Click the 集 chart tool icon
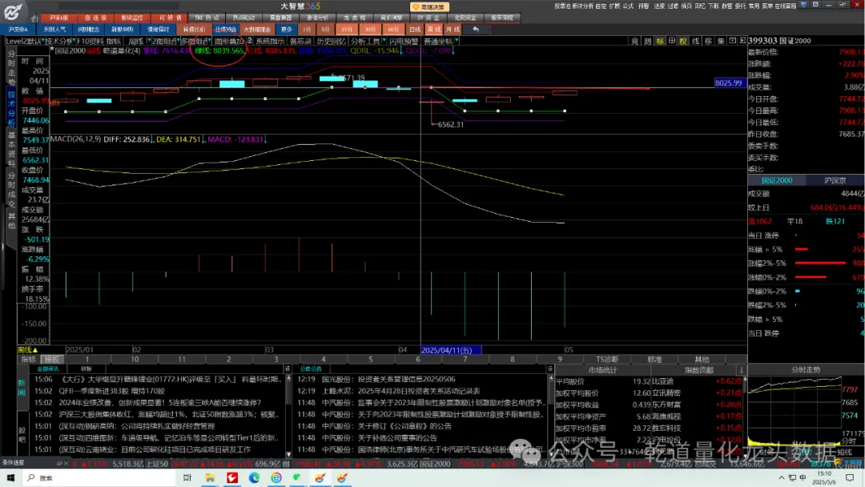865x487 pixels. coord(721,42)
